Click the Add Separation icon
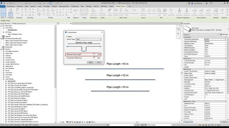The height and width of the screenshot is (128, 229). (179, 12)
